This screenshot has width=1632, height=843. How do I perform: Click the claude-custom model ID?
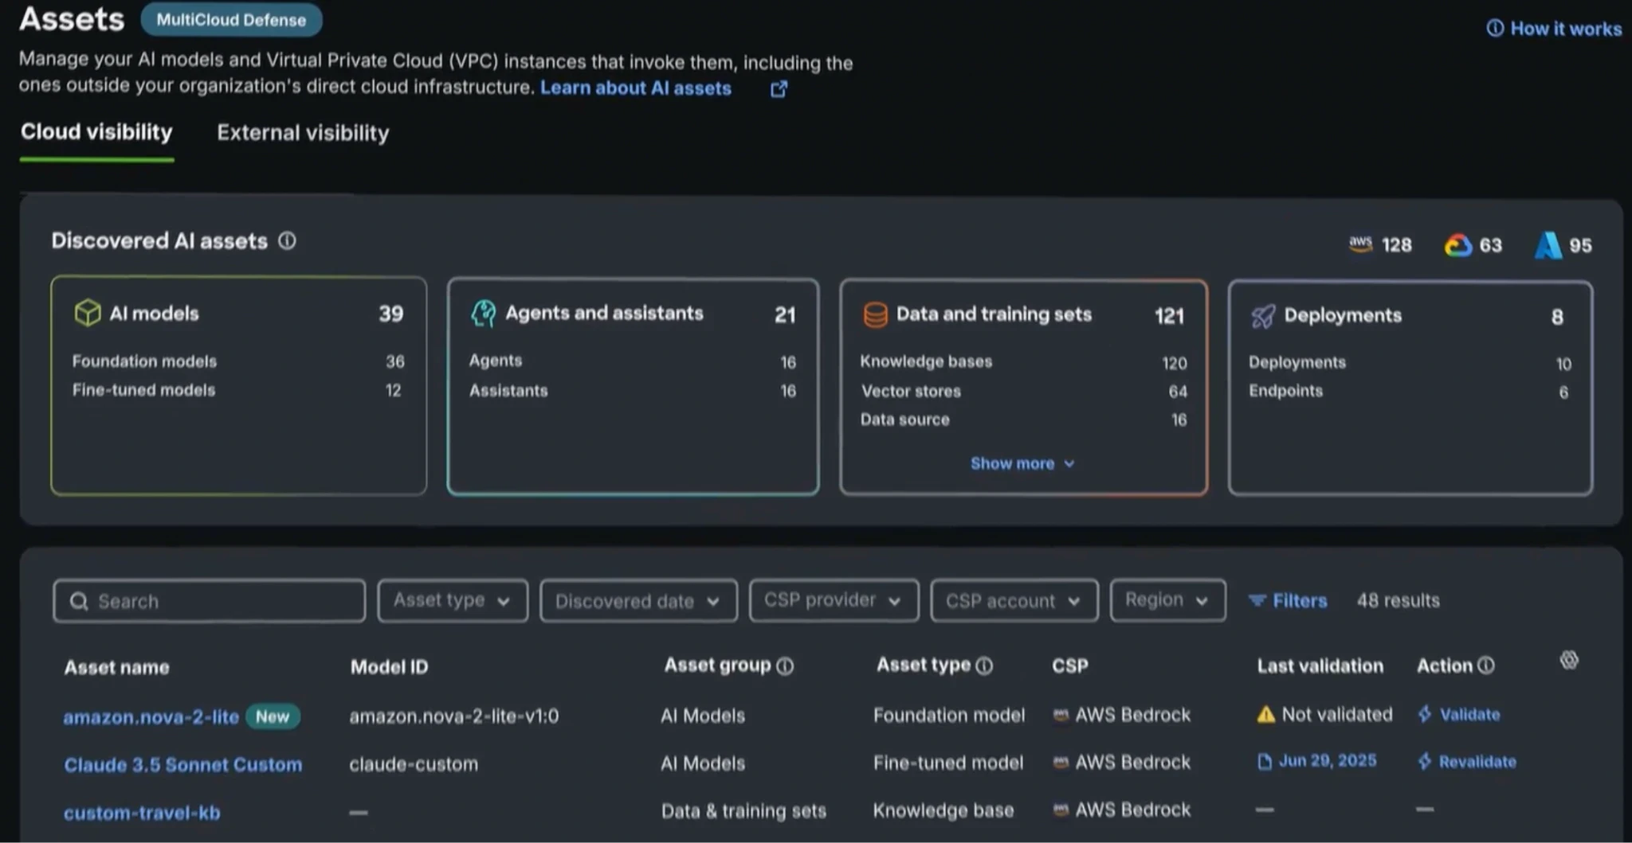(x=414, y=763)
